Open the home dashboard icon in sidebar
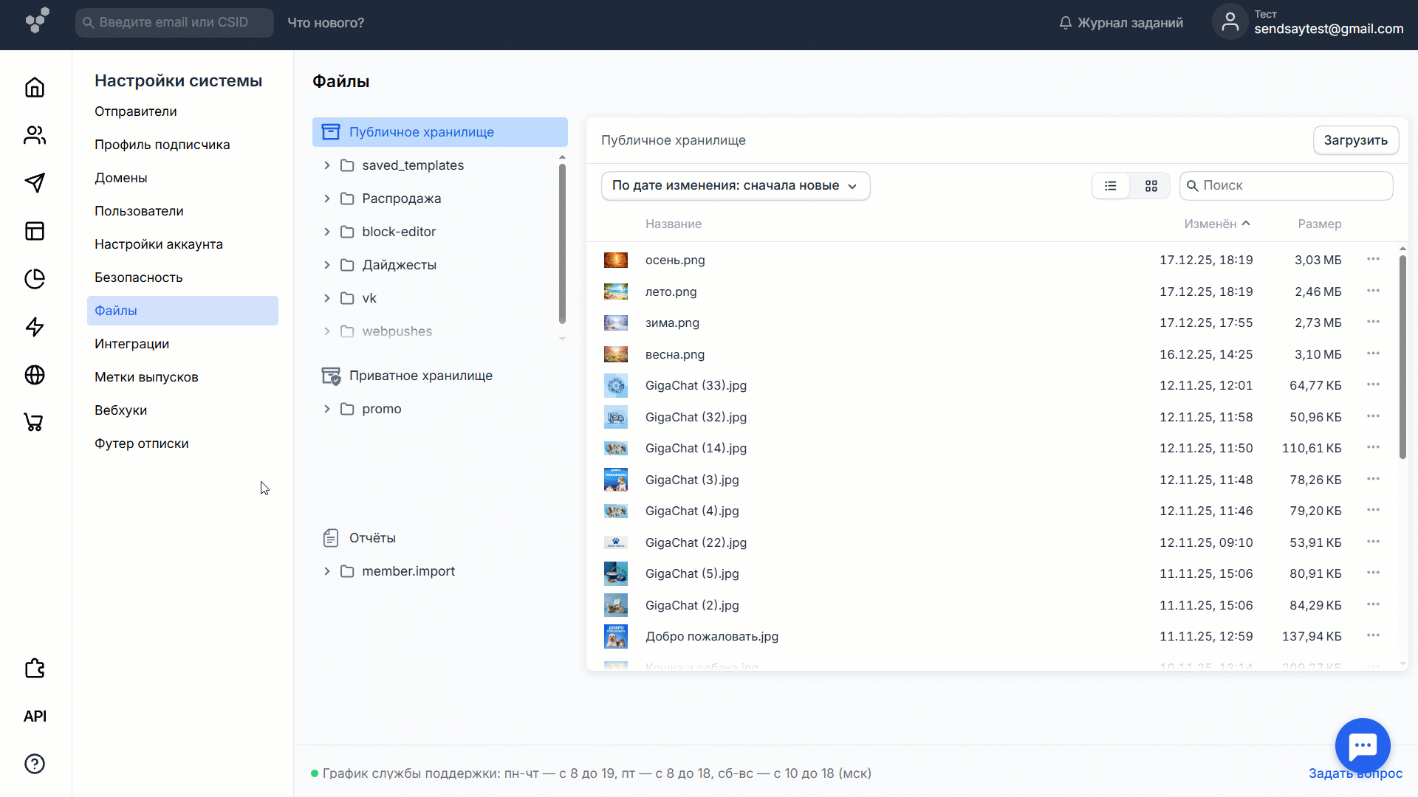Image resolution: width=1418 pixels, height=797 pixels. [35, 87]
